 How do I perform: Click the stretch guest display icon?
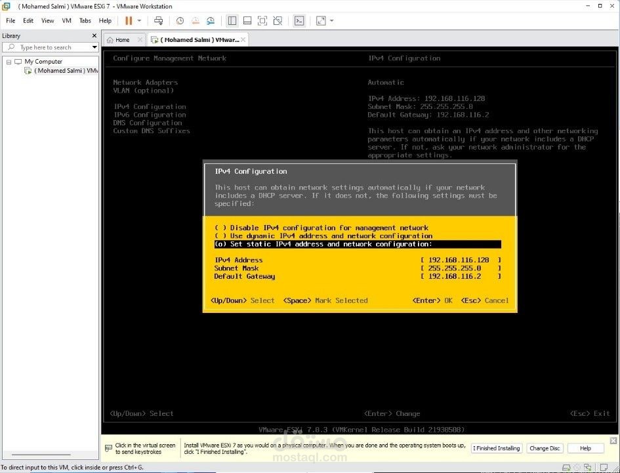(321, 20)
